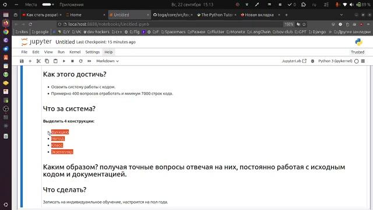Screen dimensions: 373x210
Task: Click the Jupyter logo
Action: point(36,42)
